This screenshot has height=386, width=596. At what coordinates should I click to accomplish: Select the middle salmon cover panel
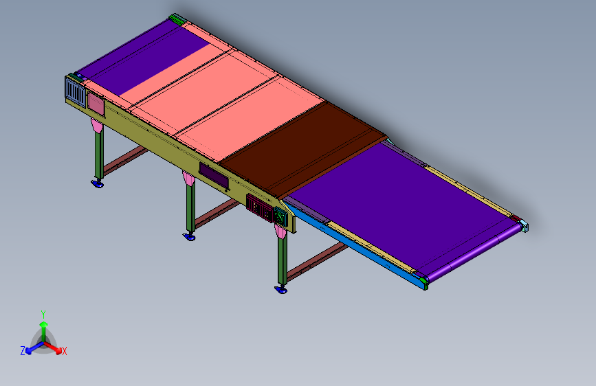pos(207,93)
